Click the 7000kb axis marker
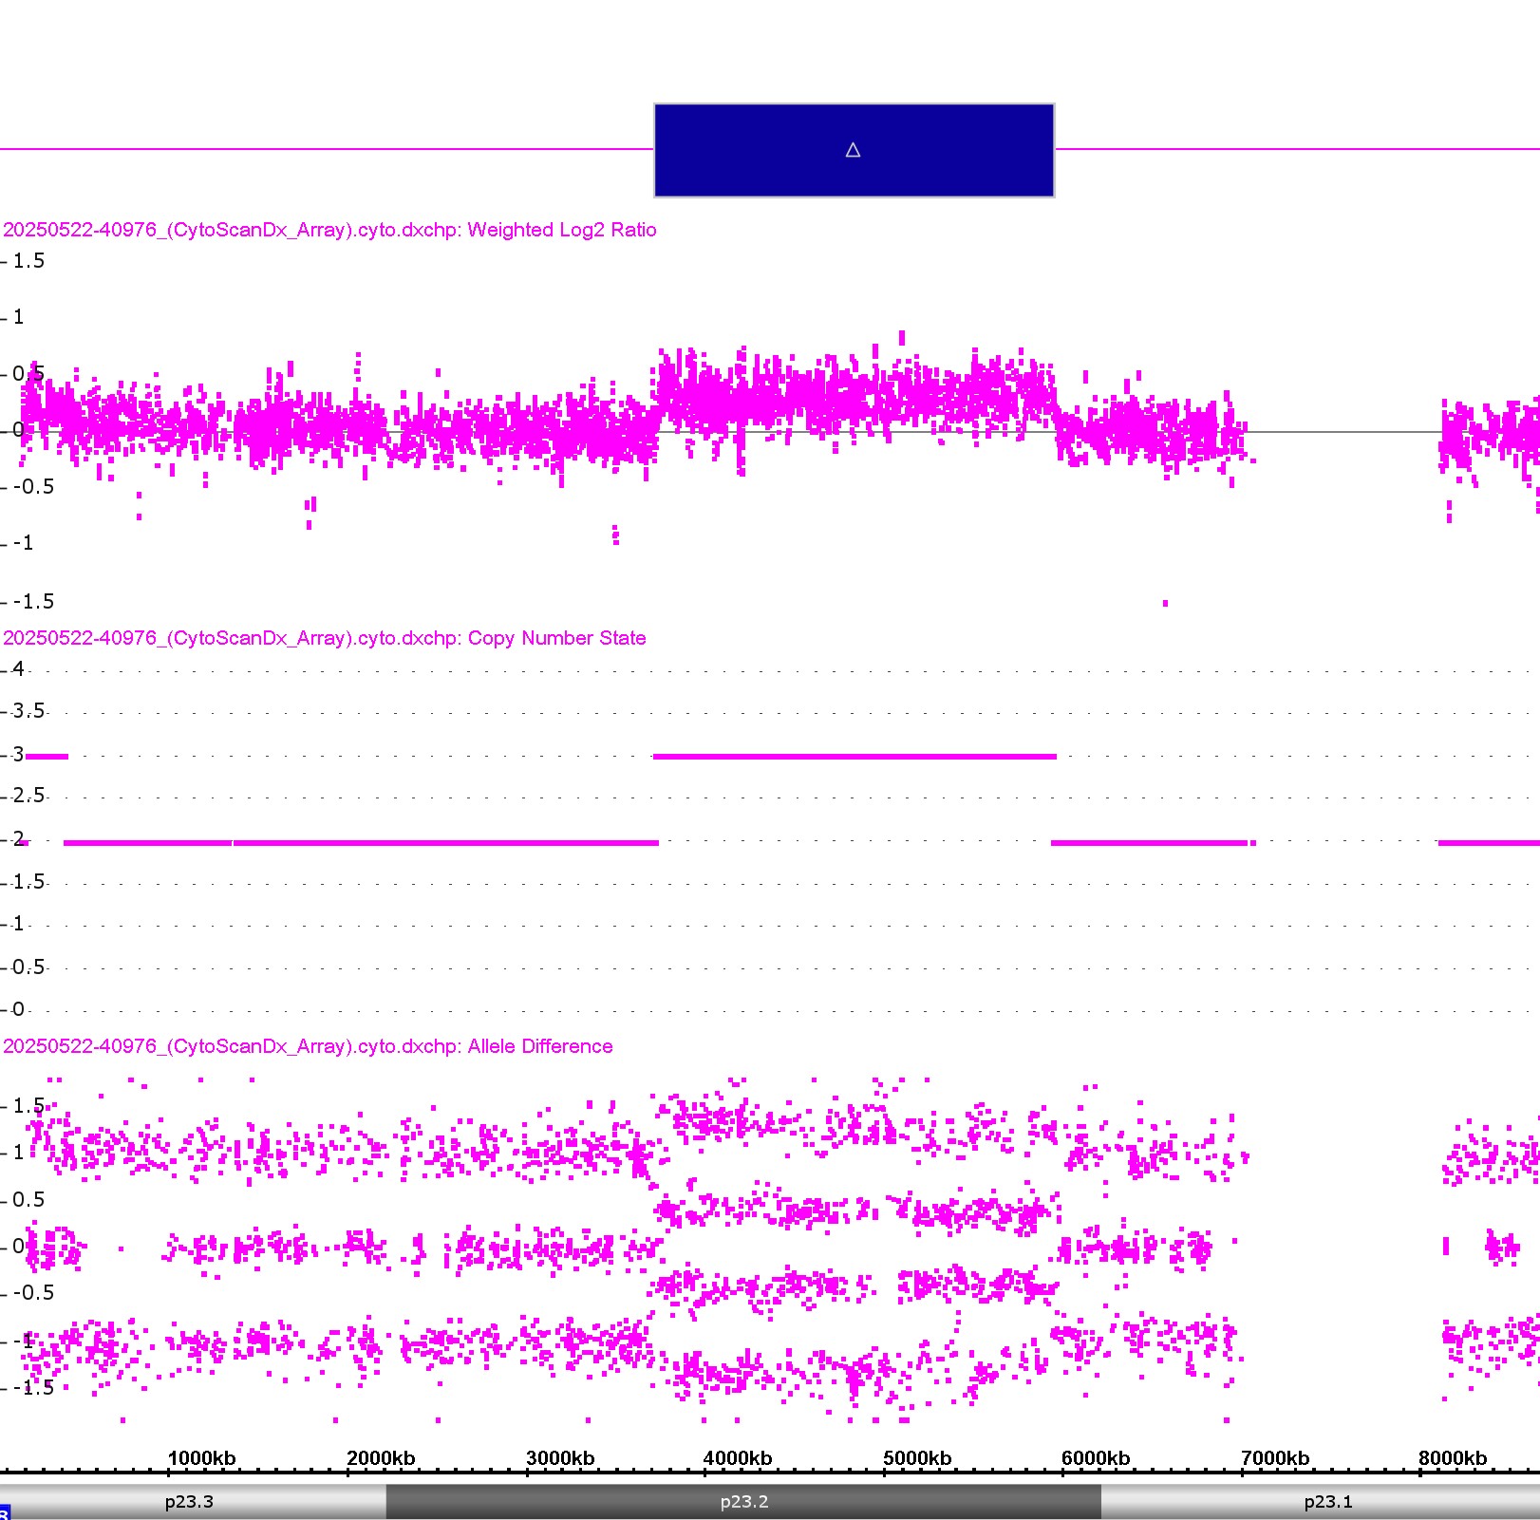Viewport: 1540px width, 1520px height. [1274, 1458]
